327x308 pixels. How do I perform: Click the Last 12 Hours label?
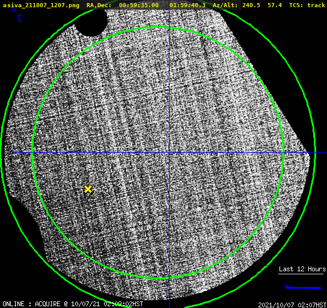302,269
